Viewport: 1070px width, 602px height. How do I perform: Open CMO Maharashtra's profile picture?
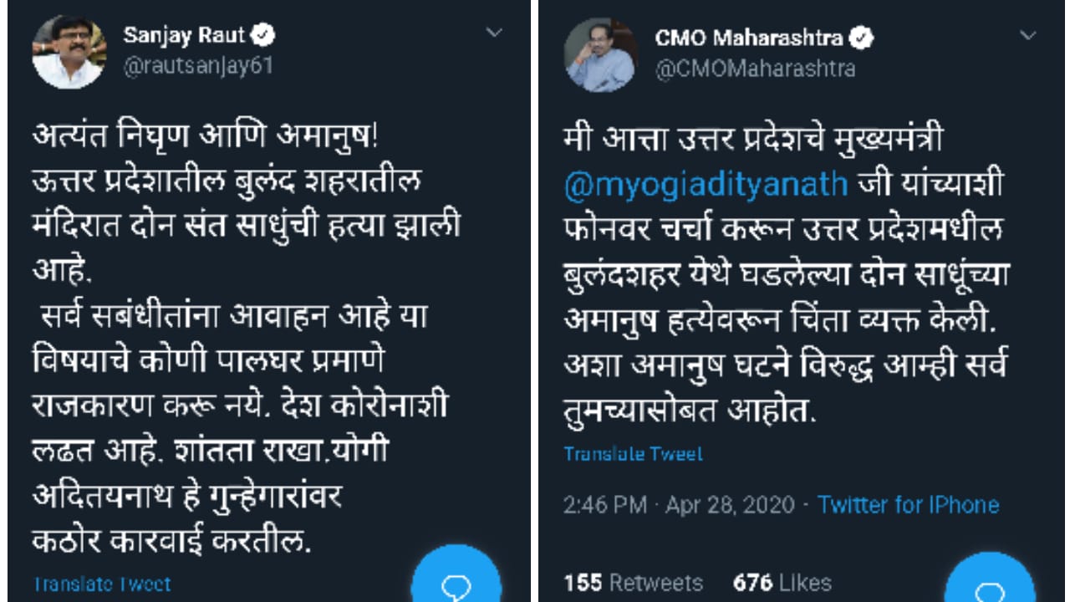600,54
